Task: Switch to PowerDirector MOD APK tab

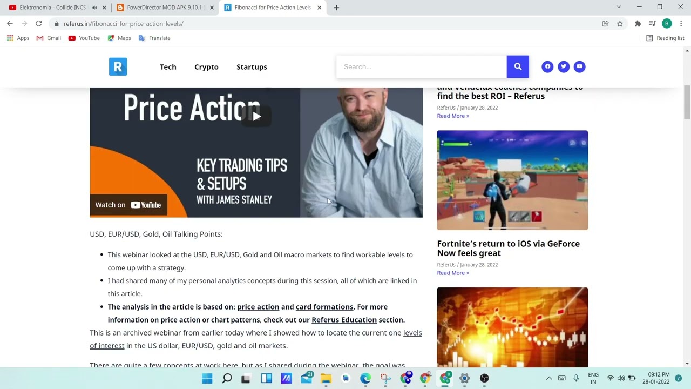Action: click(164, 8)
